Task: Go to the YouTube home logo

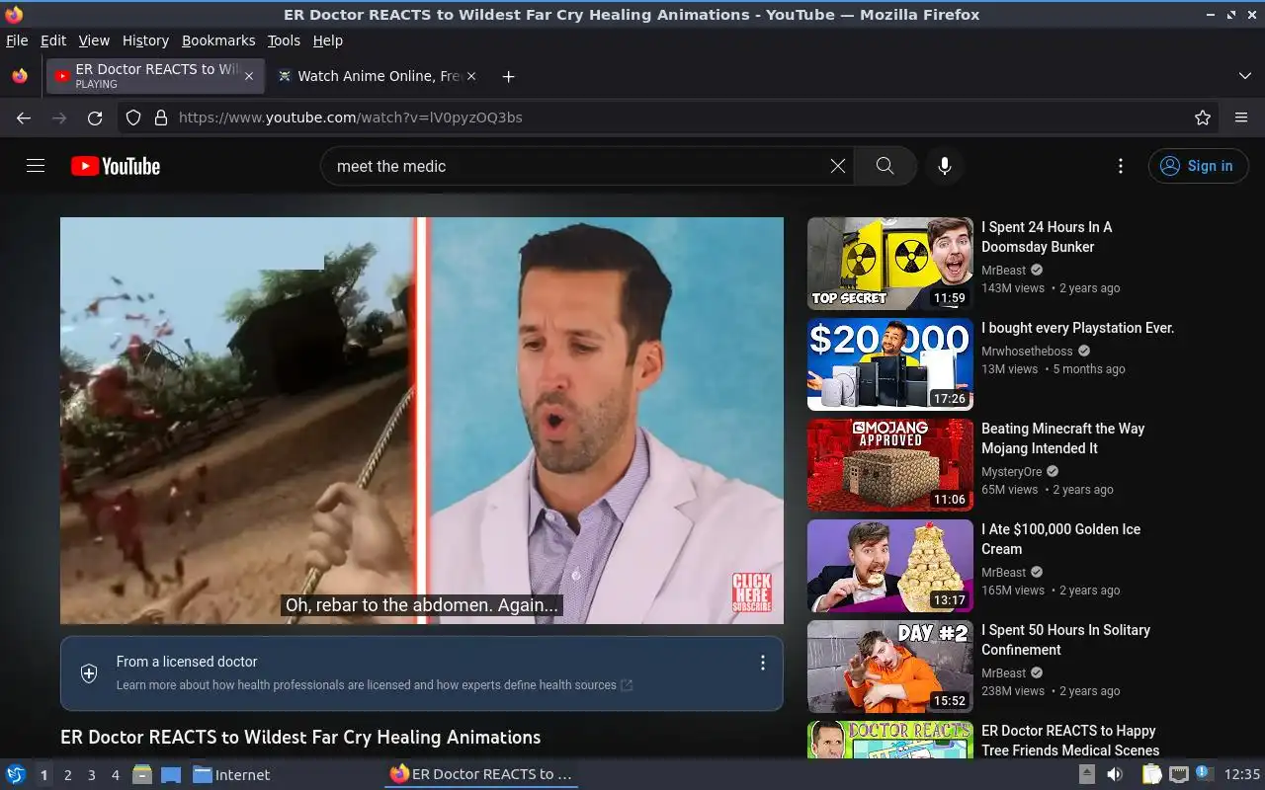Action: (116, 166)
